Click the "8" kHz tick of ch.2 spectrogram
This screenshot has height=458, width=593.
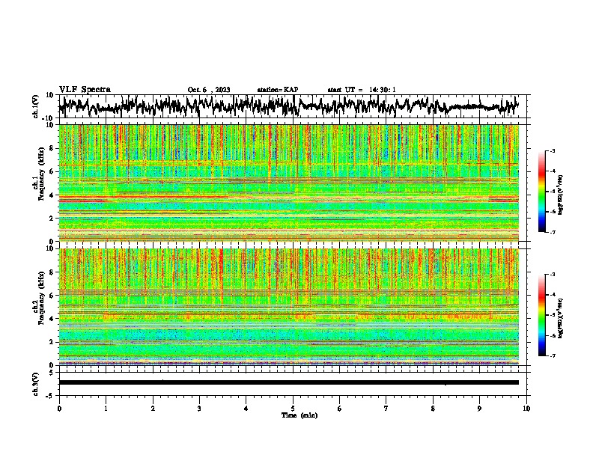tap(52, 272)
